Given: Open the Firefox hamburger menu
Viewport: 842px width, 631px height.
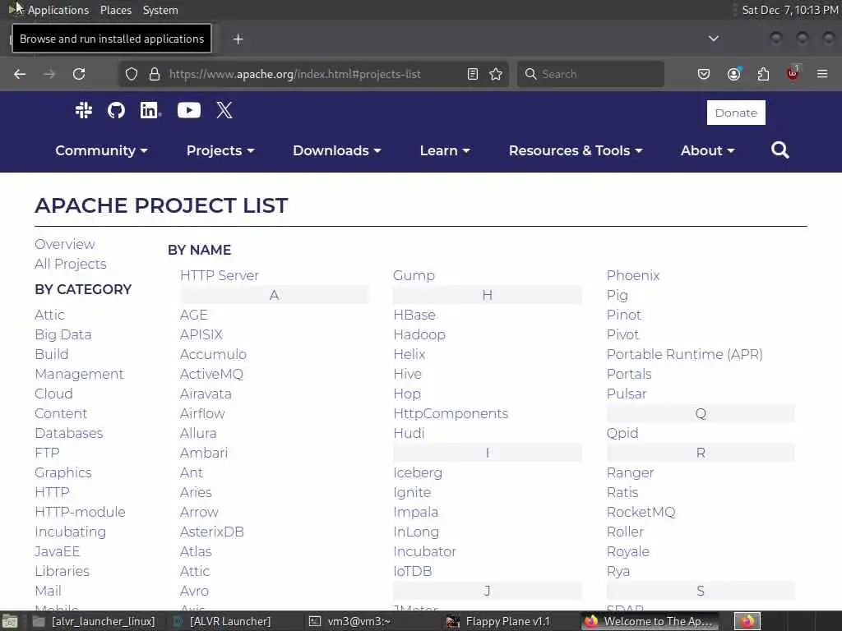Looking at the screenshot, I should [822, 74].
